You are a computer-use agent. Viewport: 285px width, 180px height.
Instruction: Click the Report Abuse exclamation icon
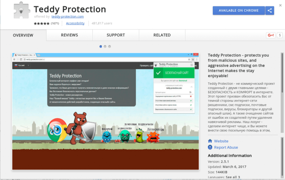click(209, 147)
